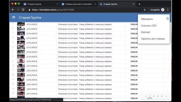The height and width of the screenshot is (102, 181).
Task: Click previous page « arrow
Action: pos(146,96)
